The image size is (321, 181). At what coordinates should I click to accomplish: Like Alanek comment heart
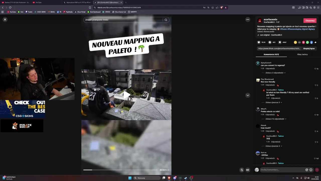(x=315, y=131)
